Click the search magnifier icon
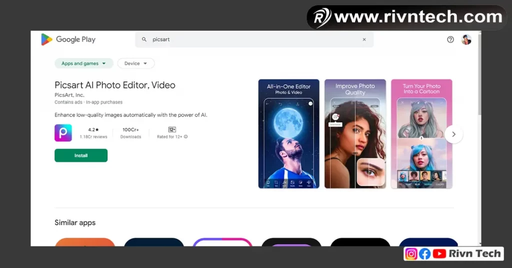Screen dimensions: 512x268 coord(144,39)
